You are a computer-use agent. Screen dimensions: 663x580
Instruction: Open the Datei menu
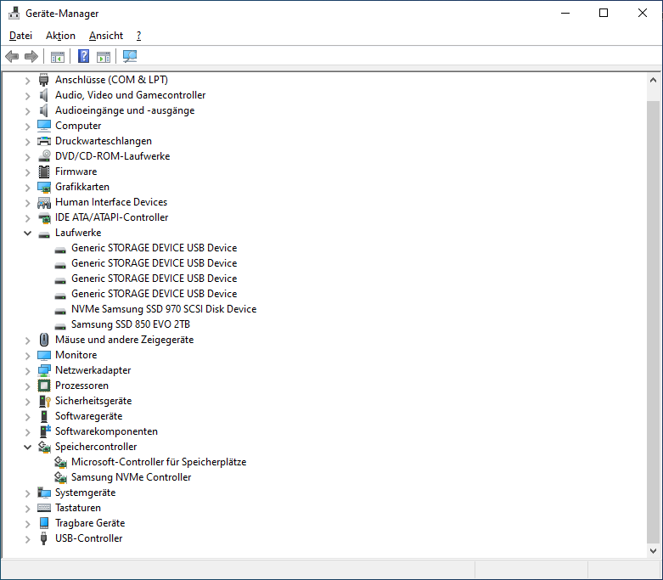(x=20, y=36)
